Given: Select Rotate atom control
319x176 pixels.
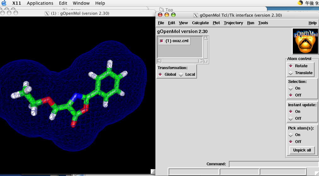Looking at the screenshot, I should [x=298, y=66].
